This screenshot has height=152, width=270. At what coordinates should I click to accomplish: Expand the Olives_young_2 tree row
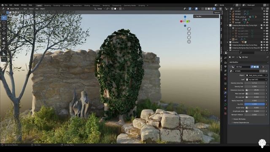tap(230, 17)
